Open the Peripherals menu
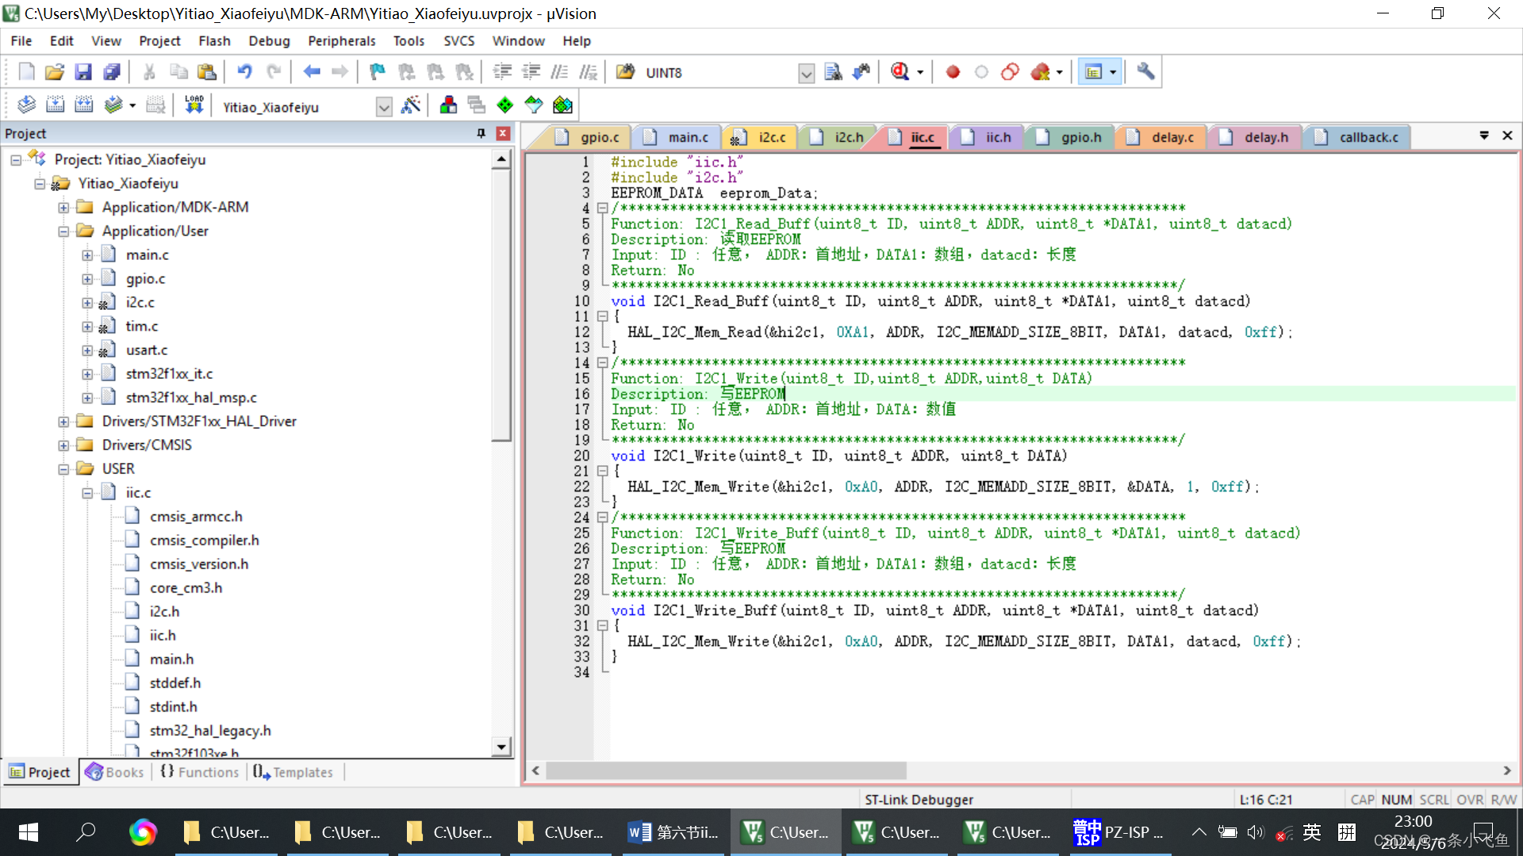The image size is (1523, 856). pyautogui.click(x=341, y=40)
